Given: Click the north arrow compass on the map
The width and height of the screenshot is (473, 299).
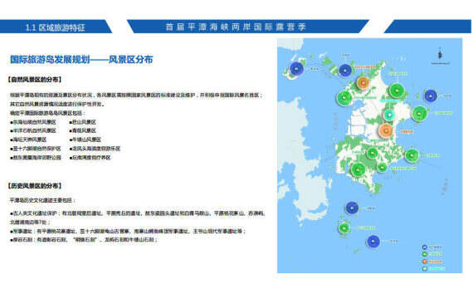Looking at the screenshot, I should (x=440, y=56).
